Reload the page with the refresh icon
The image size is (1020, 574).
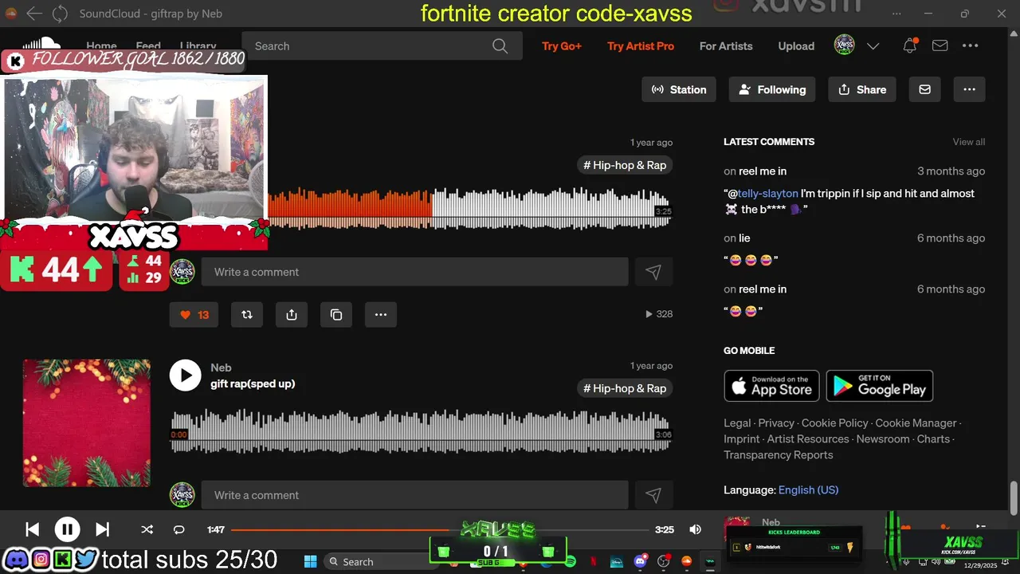pyautogui.click(x=60, y=14)
